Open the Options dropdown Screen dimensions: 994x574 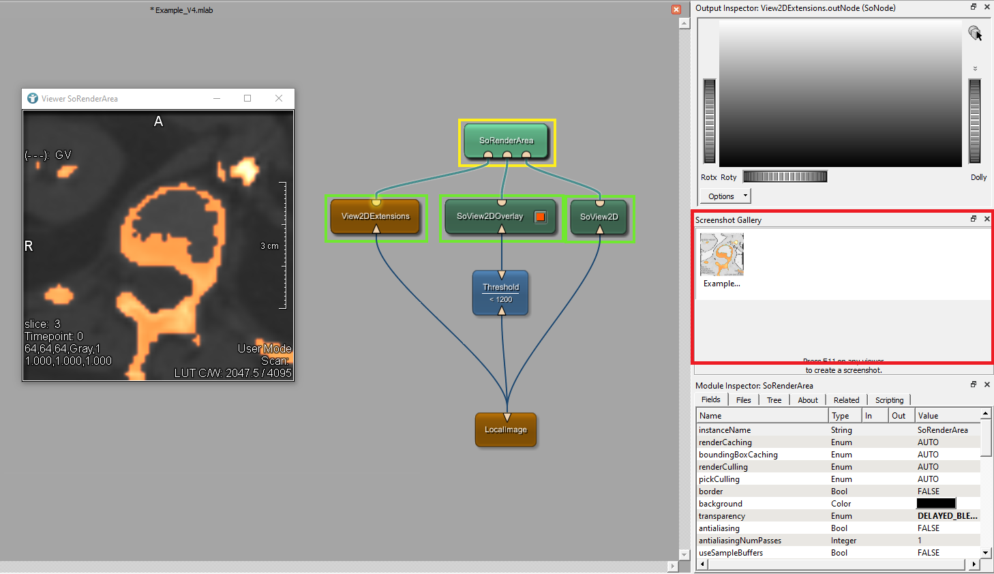click(727, 196)
